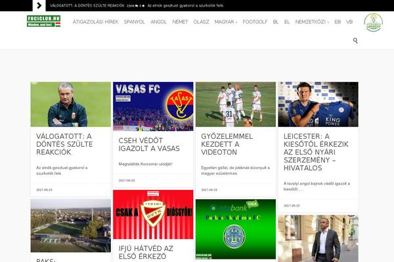Click excerpt Egyetlen góllal, de jobbnak bizonyult
The height and width of the screenshot is (262, 394).
[x=236, y=170]
